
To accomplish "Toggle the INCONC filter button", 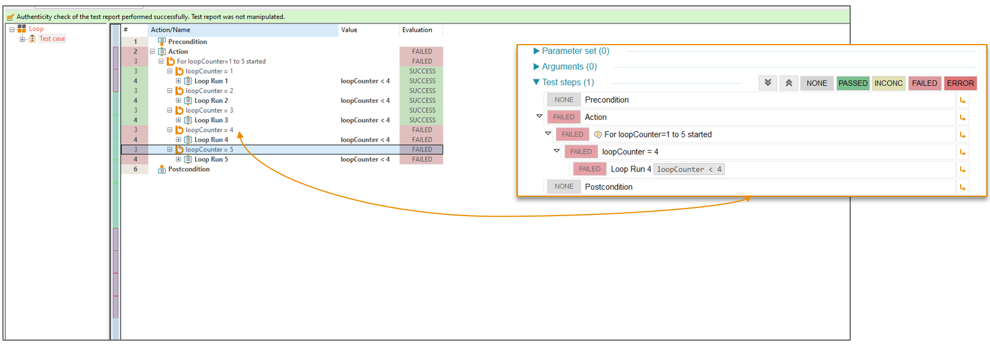I will coord(888,83).
